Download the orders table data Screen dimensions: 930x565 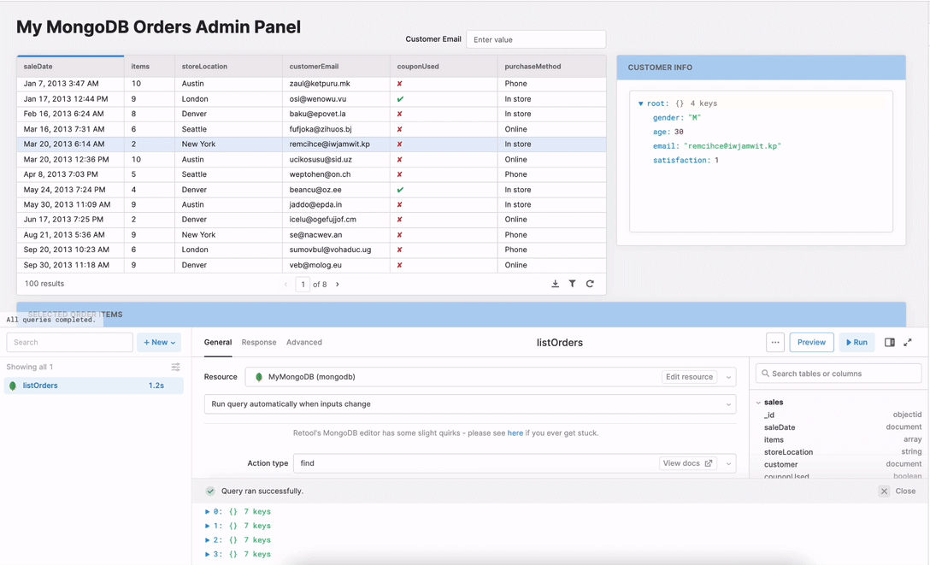tap(555, 284)
